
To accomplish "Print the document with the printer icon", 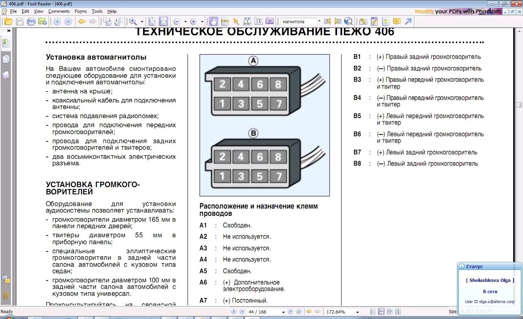I will click(x=31, y=21).
